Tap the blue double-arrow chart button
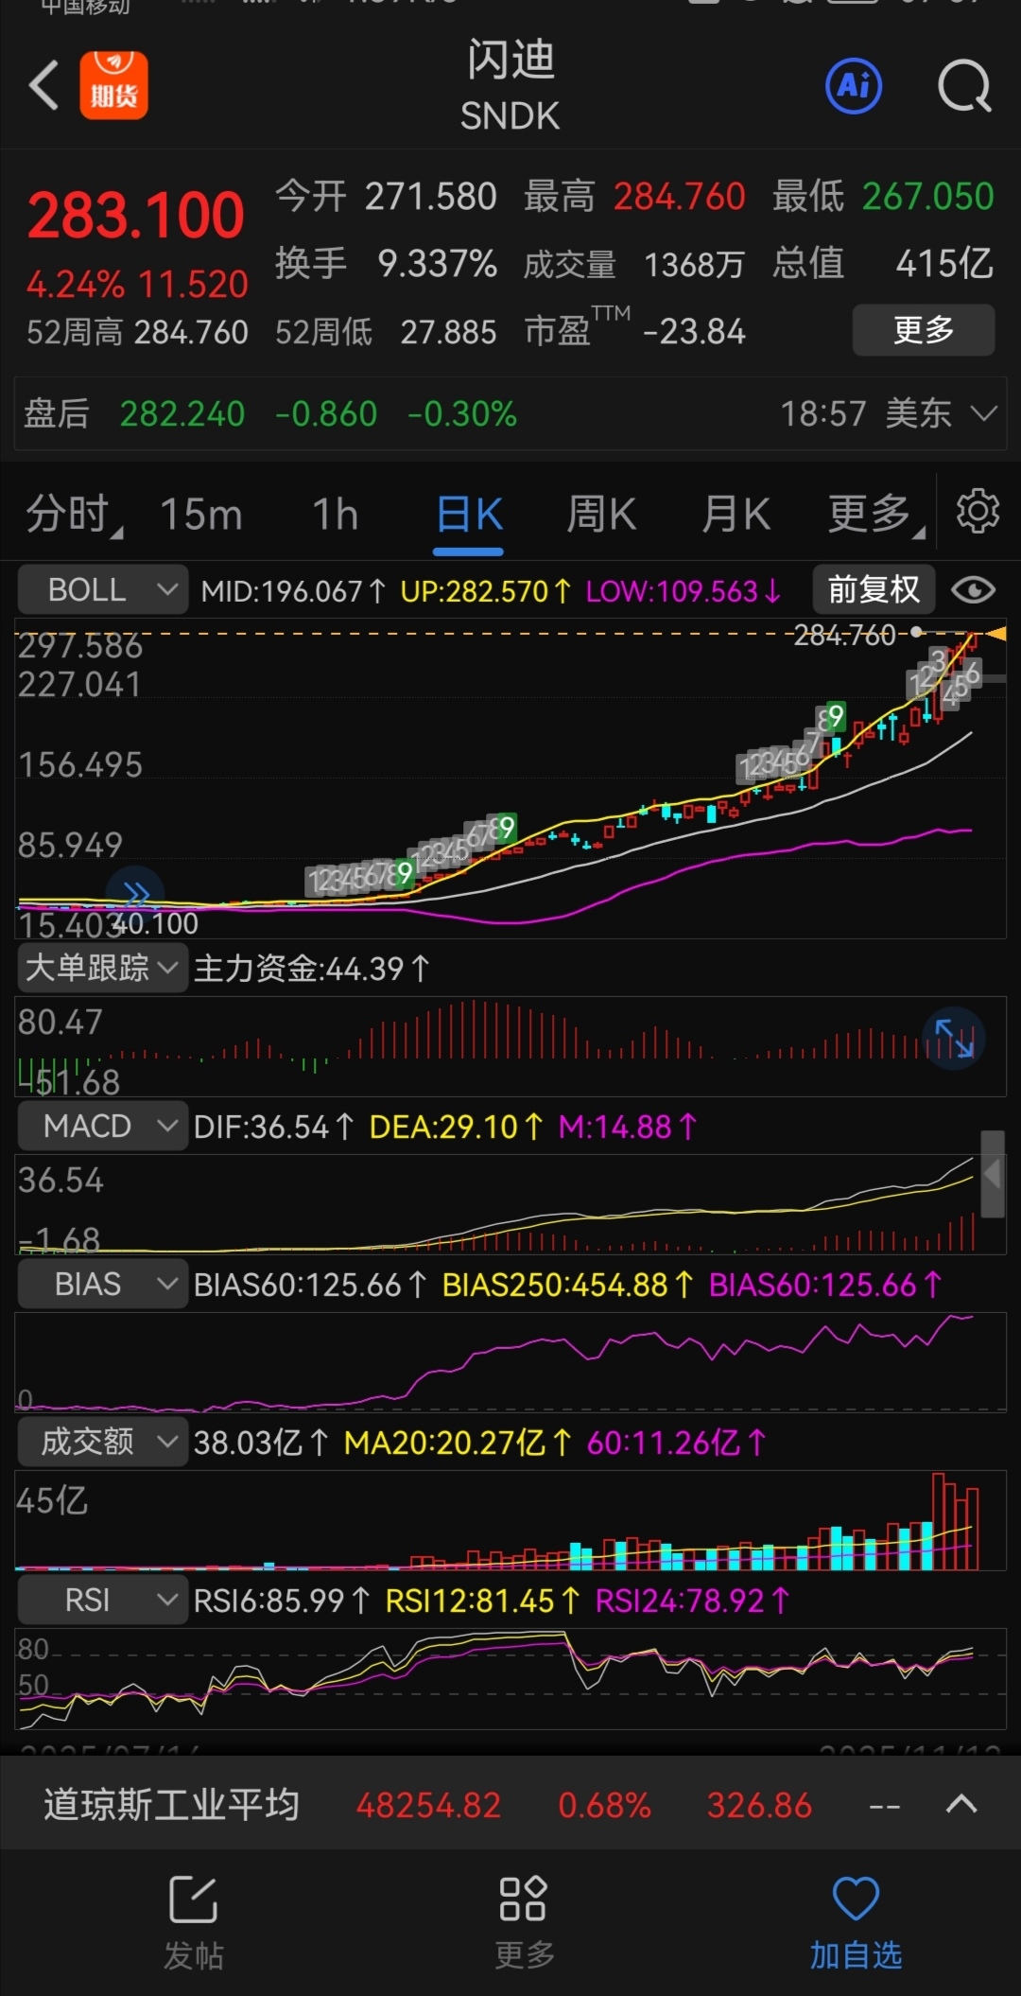 coord(135,893)
